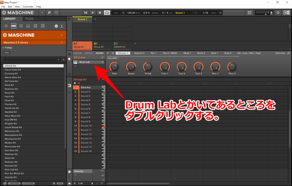Toggle the audio engine power button
292x186 pixels.
[278, 13]
